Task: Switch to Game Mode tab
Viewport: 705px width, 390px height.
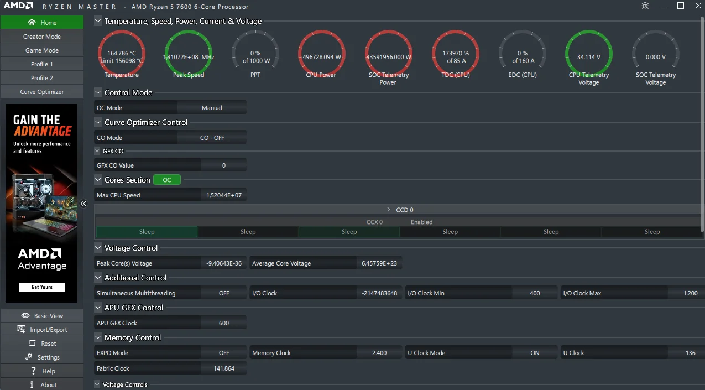Action: 41,50
